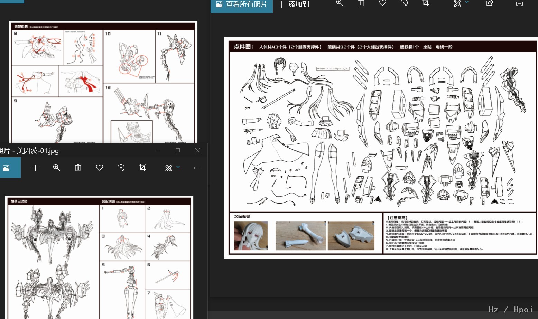
Task: Select the crop tool in the right window
Action: pos(426,3)
